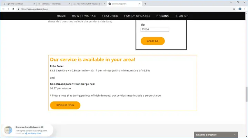This screenshot has width=248, height=138.
Task: Select the GoGoGrandparent browser tab
Action: coord(125,4)
